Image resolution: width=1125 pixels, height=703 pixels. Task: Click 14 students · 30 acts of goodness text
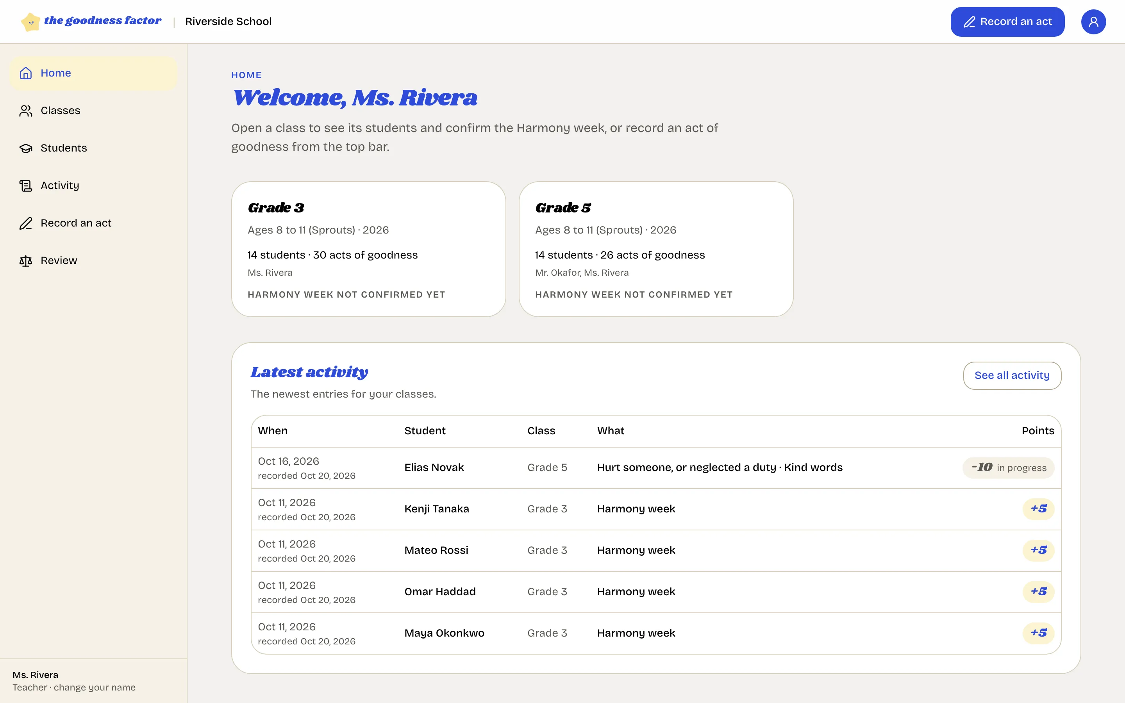click(x=332, y=255)
